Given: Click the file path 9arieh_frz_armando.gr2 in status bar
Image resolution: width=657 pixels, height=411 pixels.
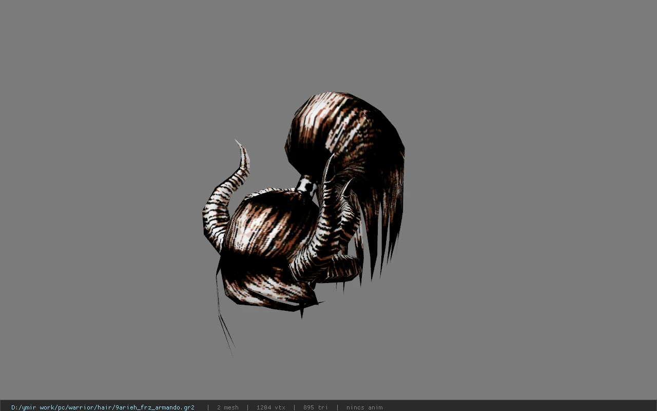Looking at the screenshot, I should point(103,407).
